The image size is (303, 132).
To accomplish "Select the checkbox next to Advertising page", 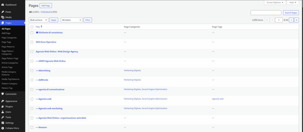I will click(32, 71).
